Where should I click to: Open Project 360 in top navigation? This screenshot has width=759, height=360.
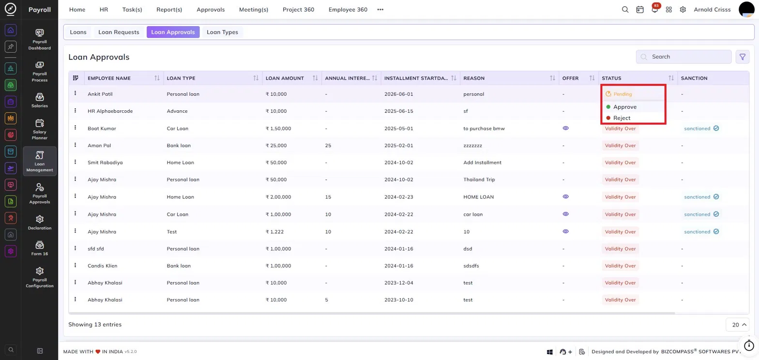click(299, 10)
